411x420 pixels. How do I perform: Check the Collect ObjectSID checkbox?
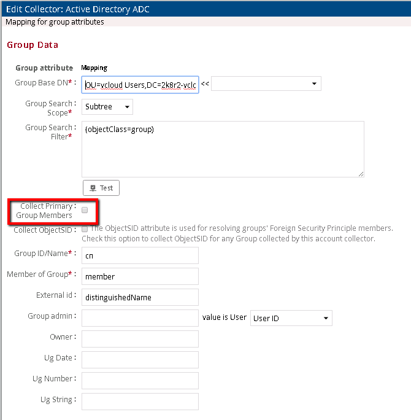click(85, 228)
